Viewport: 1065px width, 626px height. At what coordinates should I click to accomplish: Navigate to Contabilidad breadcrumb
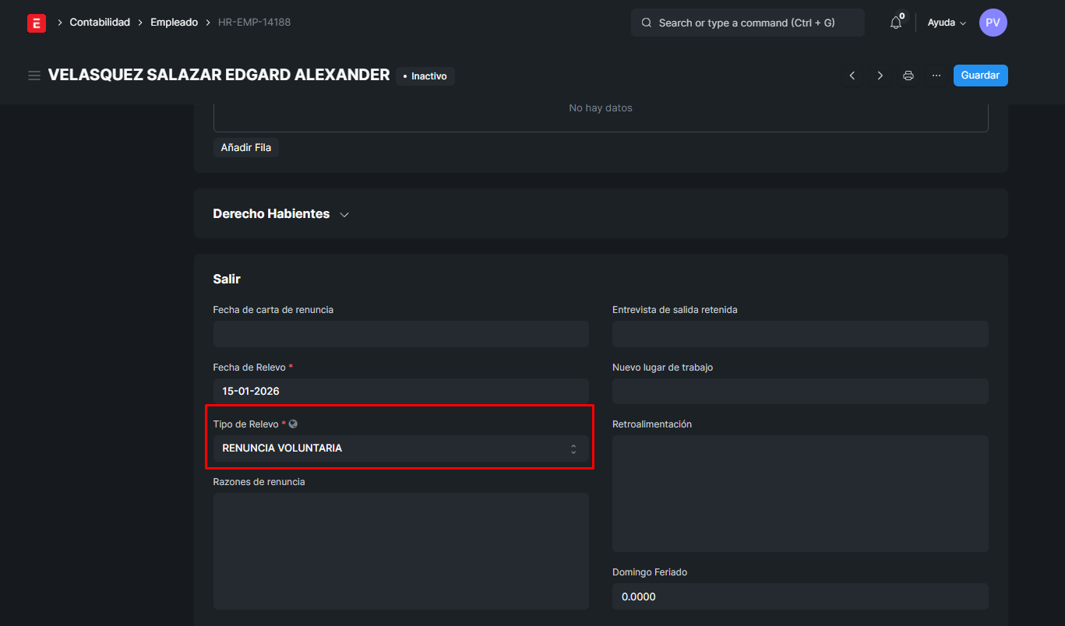[100, 23]
